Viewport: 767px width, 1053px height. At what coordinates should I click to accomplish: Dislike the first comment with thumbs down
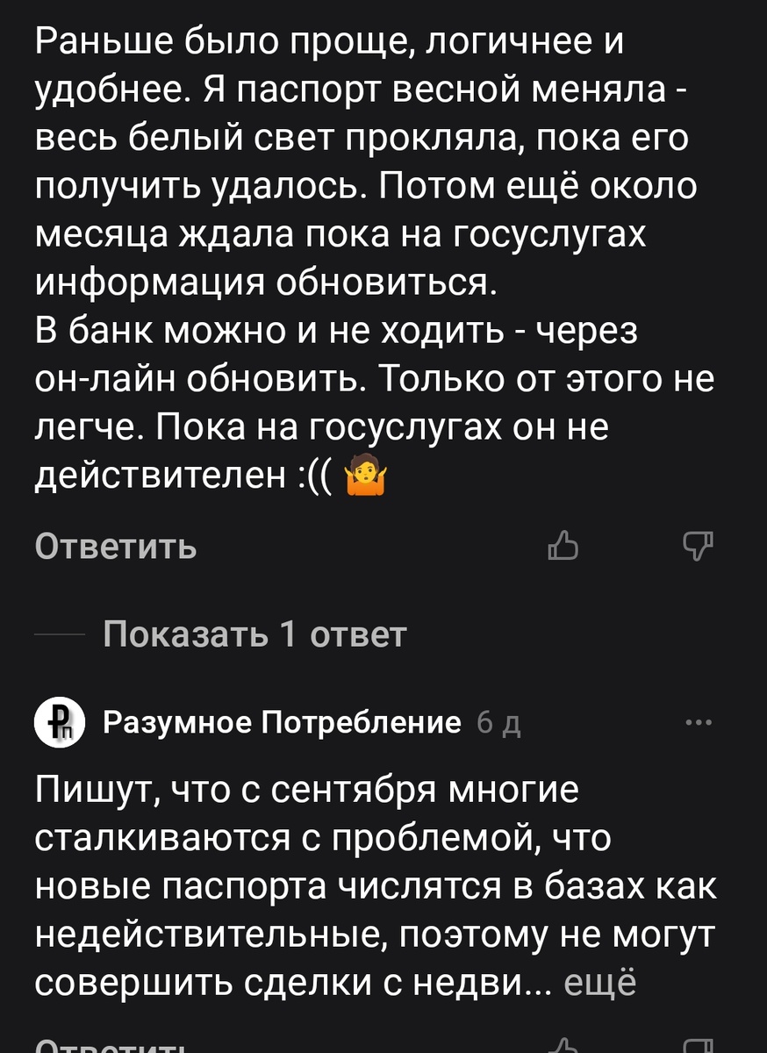[699, 546]
